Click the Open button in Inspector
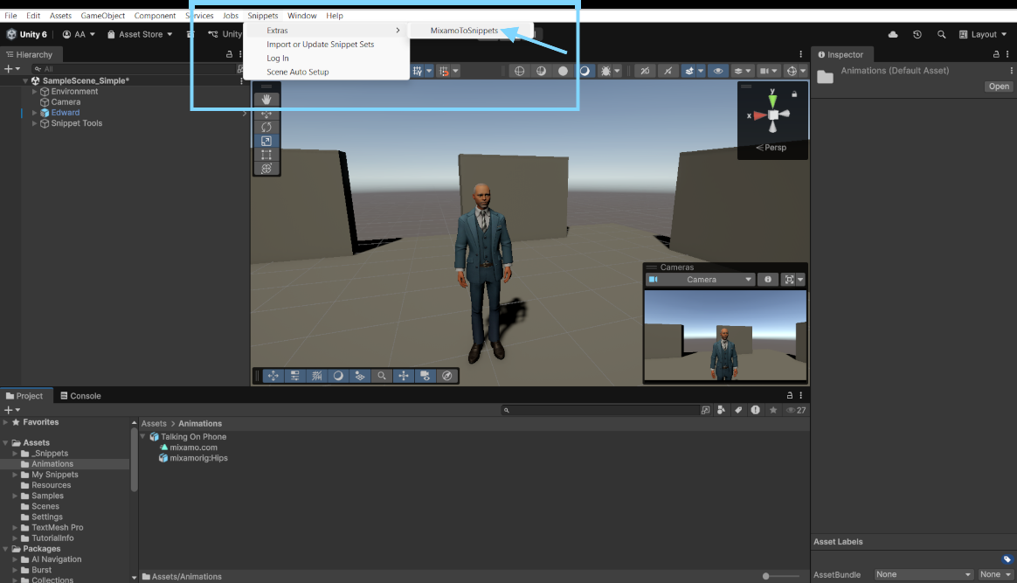This screenshot has width=1017, height=583. (998, 87)
